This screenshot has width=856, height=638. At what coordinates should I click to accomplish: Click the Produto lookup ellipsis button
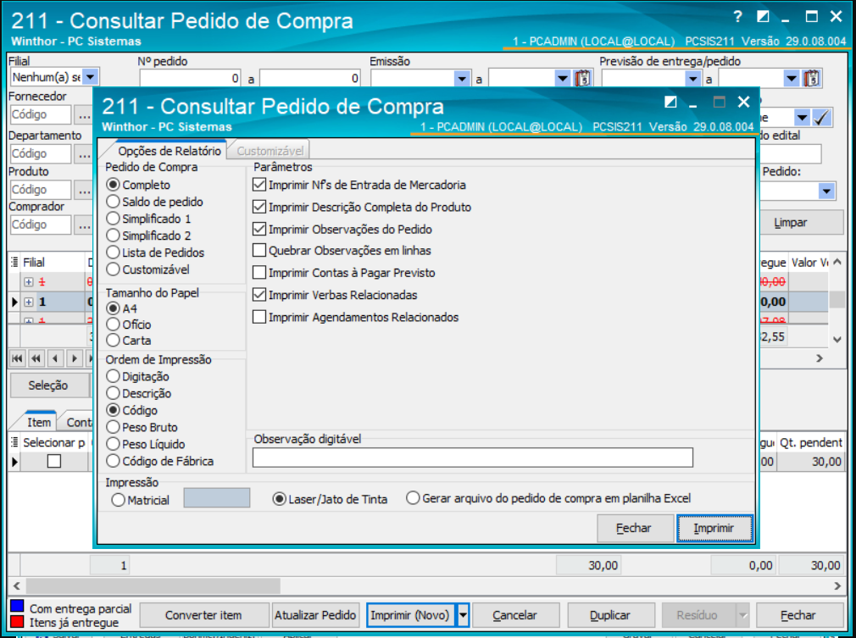[x=84, y=190]
